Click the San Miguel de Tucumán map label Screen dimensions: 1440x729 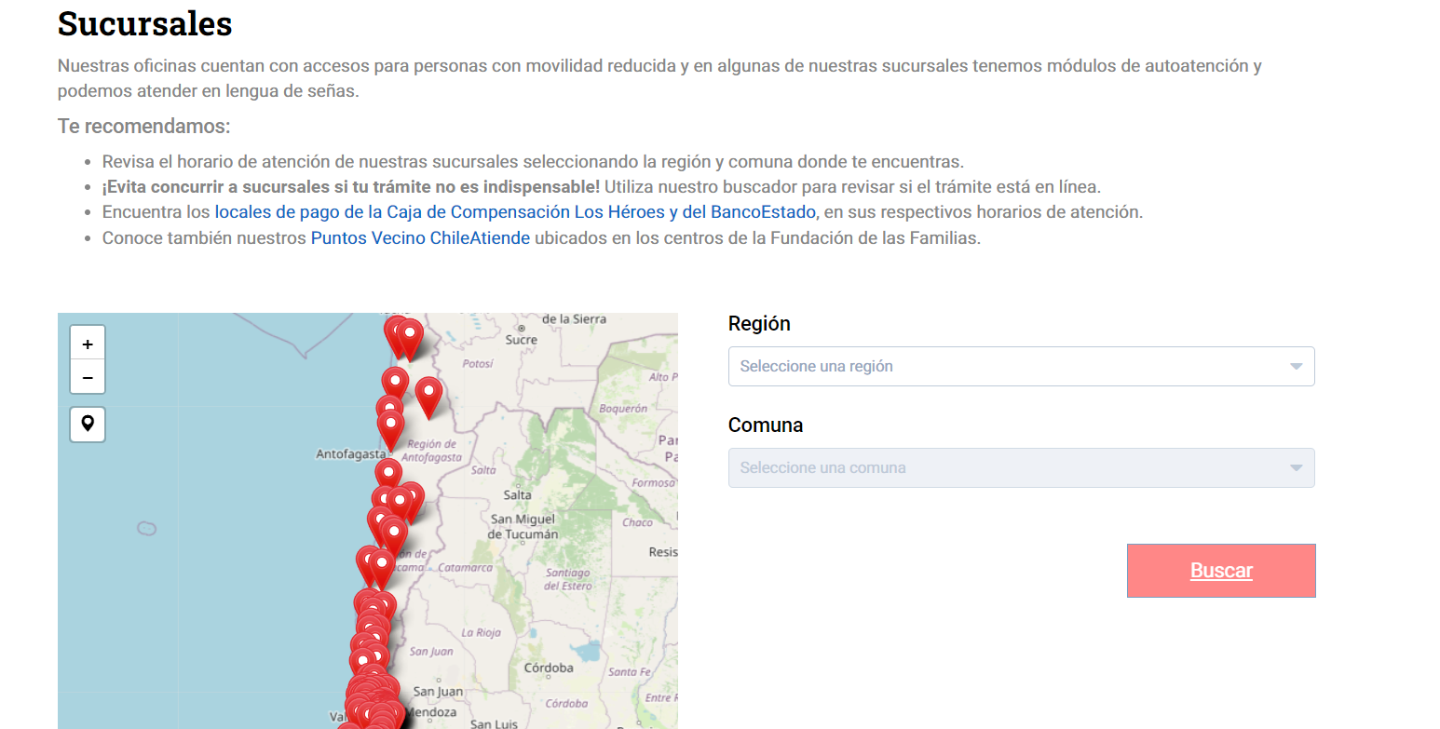pyautogui.click(x=523, y=527)
